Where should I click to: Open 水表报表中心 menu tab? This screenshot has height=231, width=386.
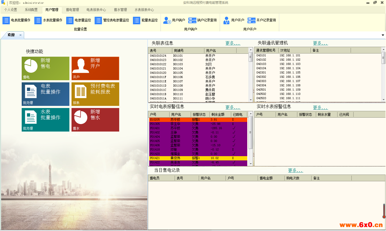pos(144,10)
